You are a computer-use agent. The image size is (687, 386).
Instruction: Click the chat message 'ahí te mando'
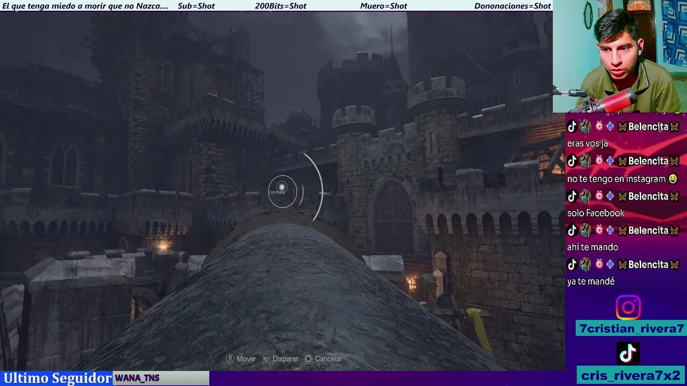(x=593, y=248)
